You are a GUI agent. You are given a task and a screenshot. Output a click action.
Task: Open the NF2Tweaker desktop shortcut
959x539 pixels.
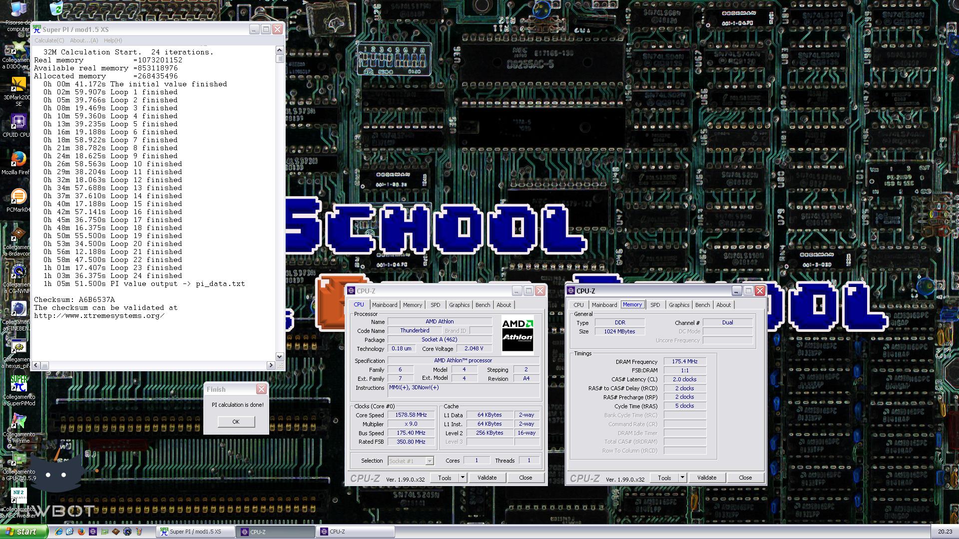(18, 504)
